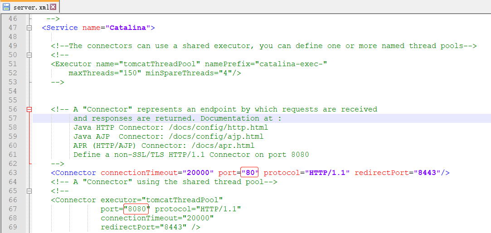Image resolution: width=491 pixels, height=233 pixels.
Task: Collapse the comment fold on line 65
Action: tap(29, 191)
